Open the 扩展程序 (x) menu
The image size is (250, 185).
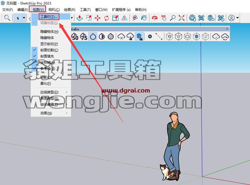pos(121,10)
